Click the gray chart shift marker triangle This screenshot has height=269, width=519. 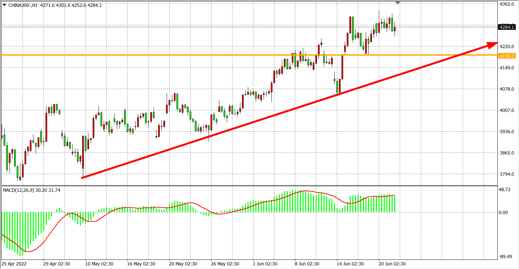click(398, 3)
